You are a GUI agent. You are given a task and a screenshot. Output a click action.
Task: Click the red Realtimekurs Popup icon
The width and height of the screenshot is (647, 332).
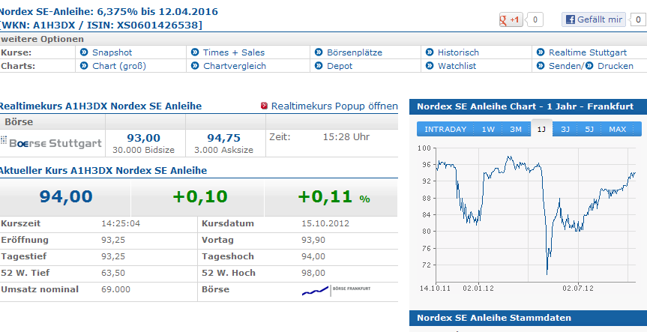(x=264, y=106)
